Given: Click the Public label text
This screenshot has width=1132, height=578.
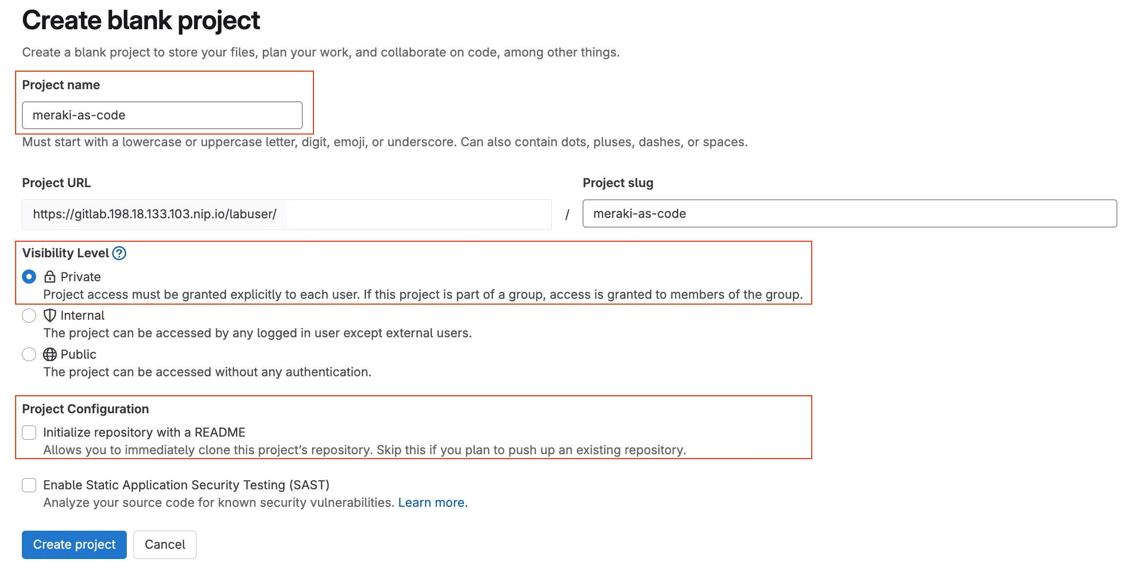Looking at the screenshot, I should tap(78, 354).
